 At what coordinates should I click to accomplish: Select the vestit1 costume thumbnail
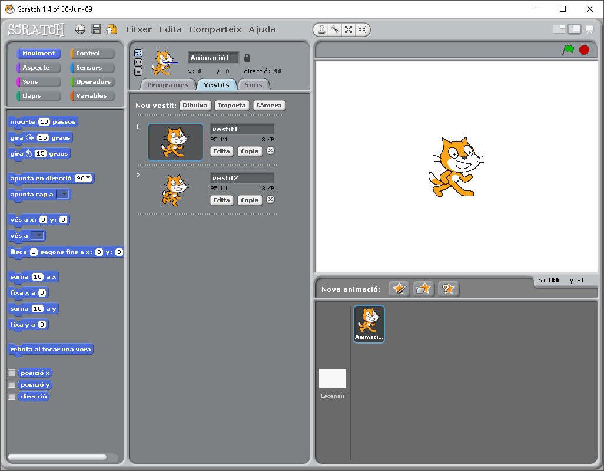coord(175,142)
